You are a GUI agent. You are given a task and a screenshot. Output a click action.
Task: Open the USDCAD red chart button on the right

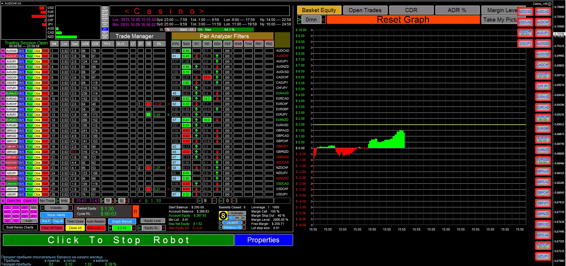525,22
